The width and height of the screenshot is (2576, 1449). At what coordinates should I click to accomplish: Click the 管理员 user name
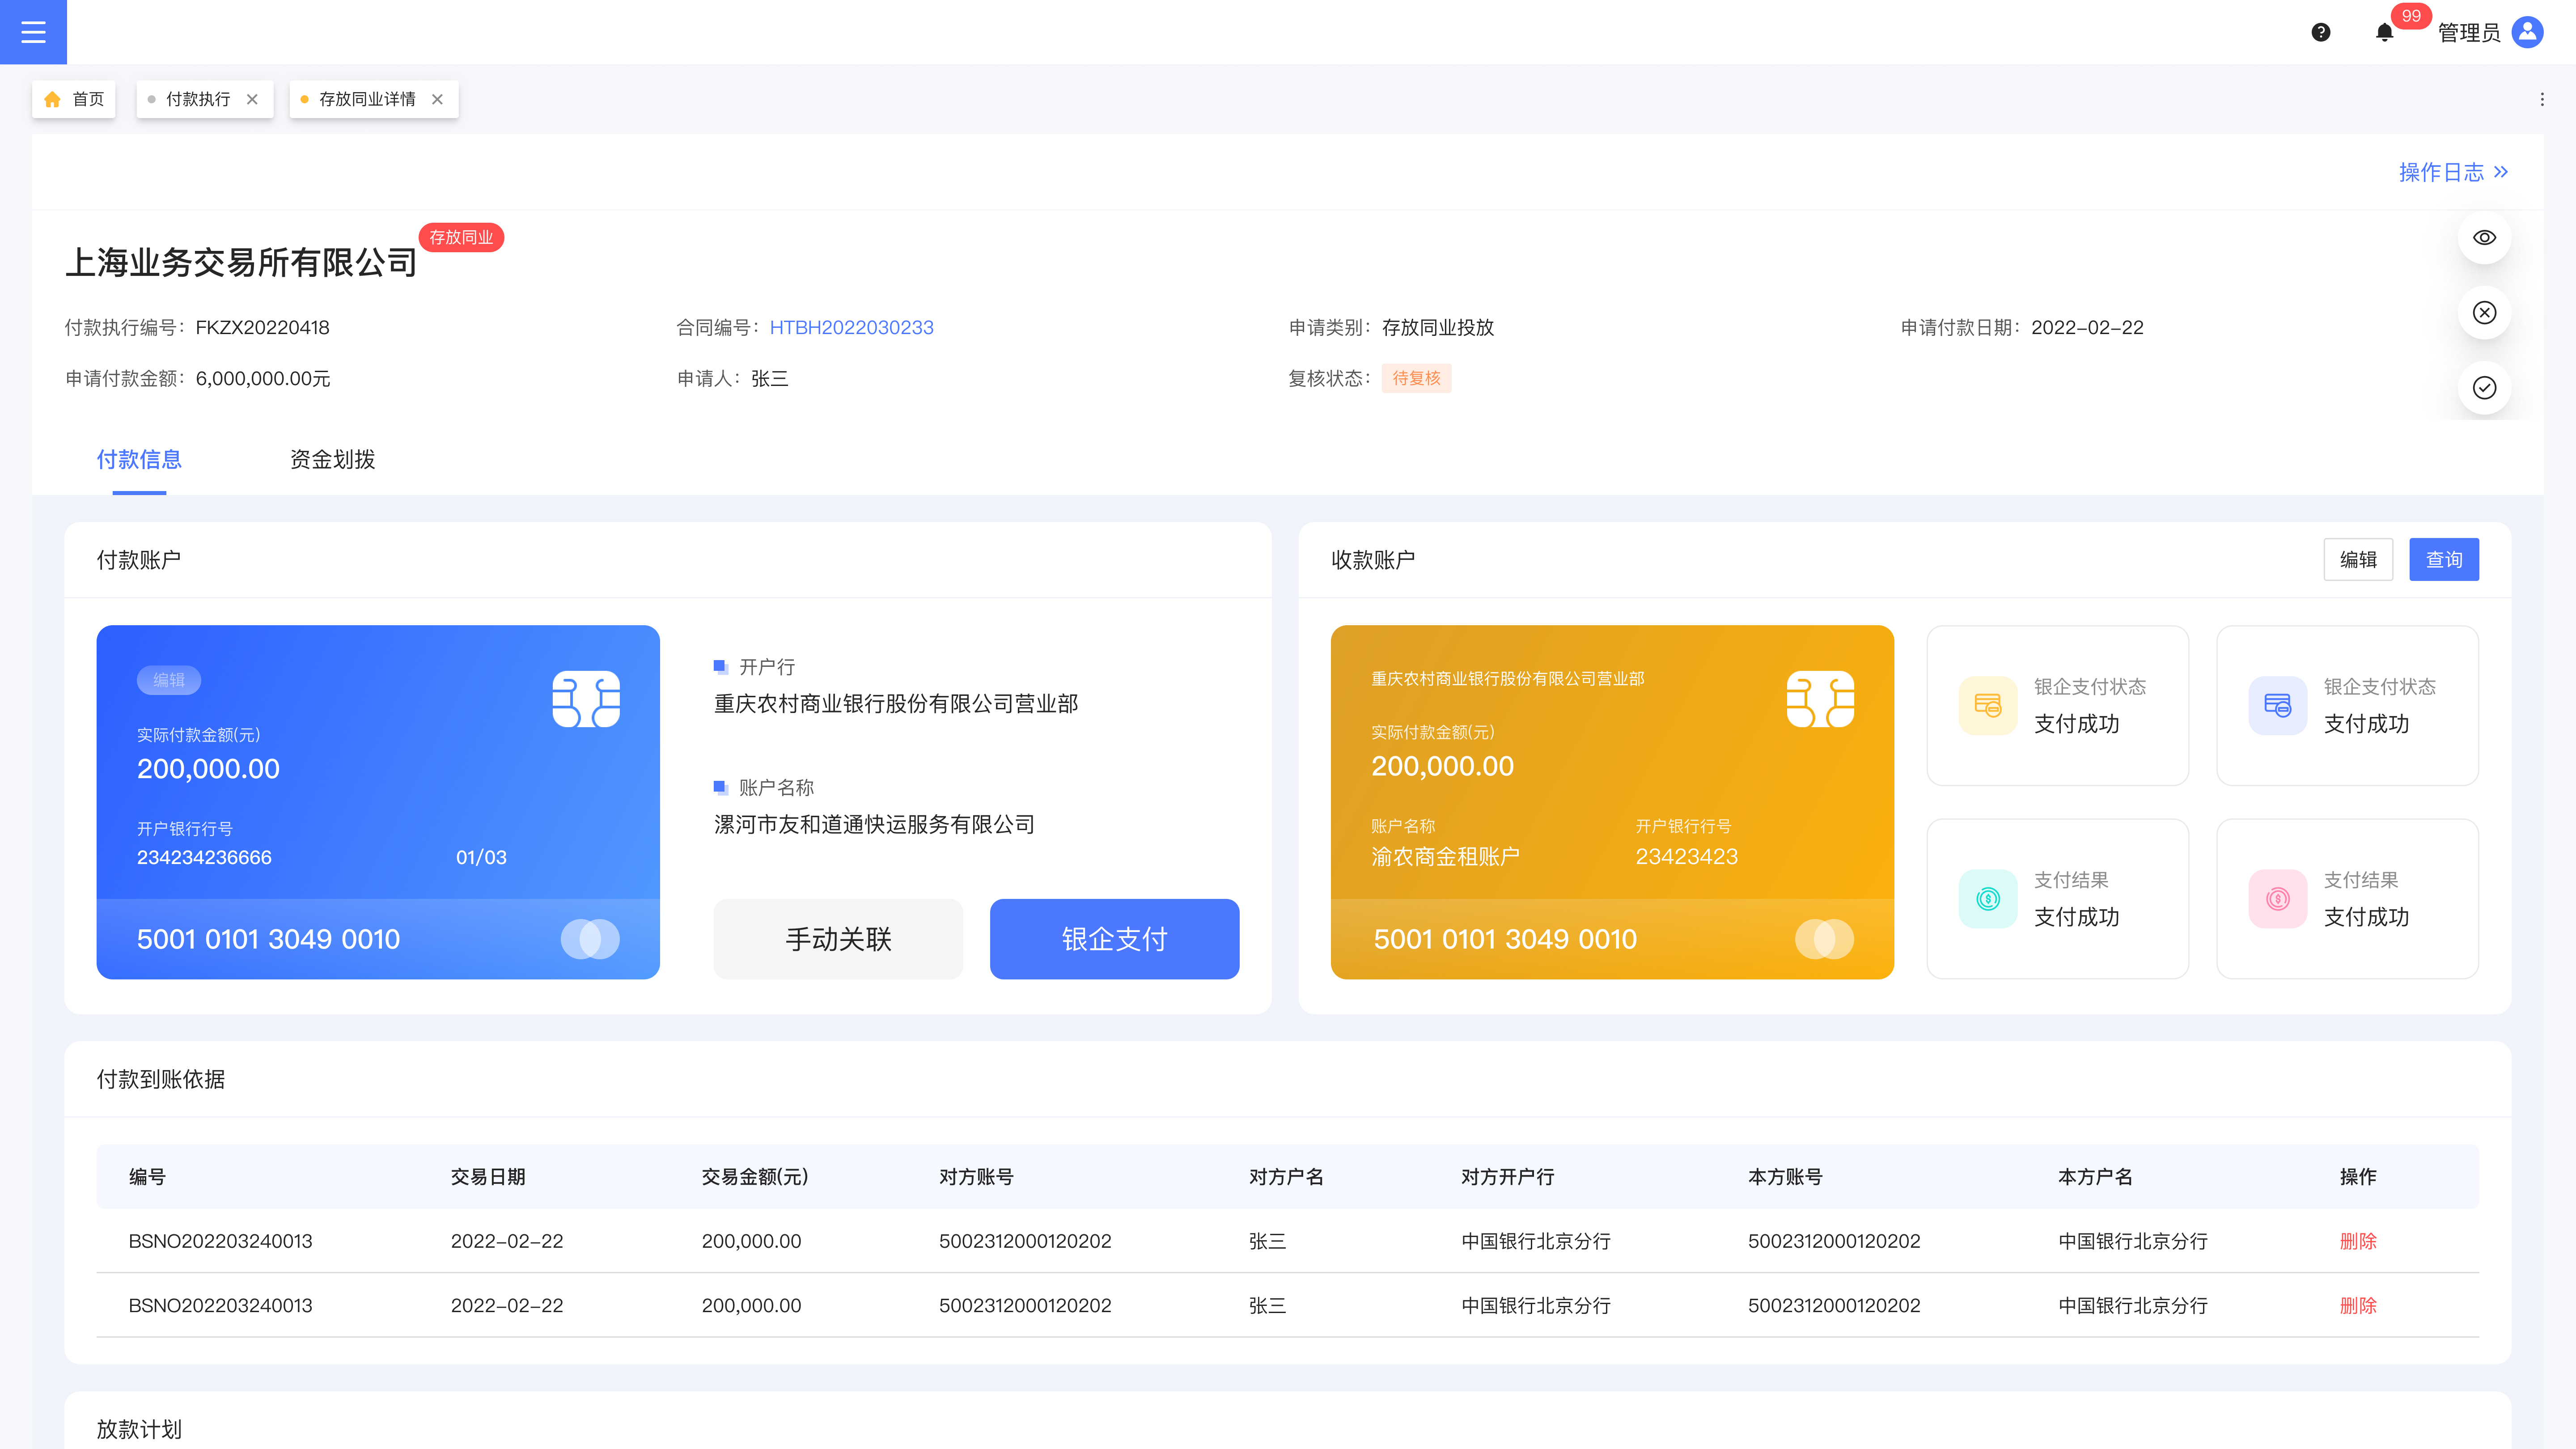(2469, 33)
